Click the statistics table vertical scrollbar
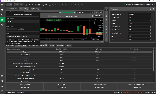 point(154,61)
